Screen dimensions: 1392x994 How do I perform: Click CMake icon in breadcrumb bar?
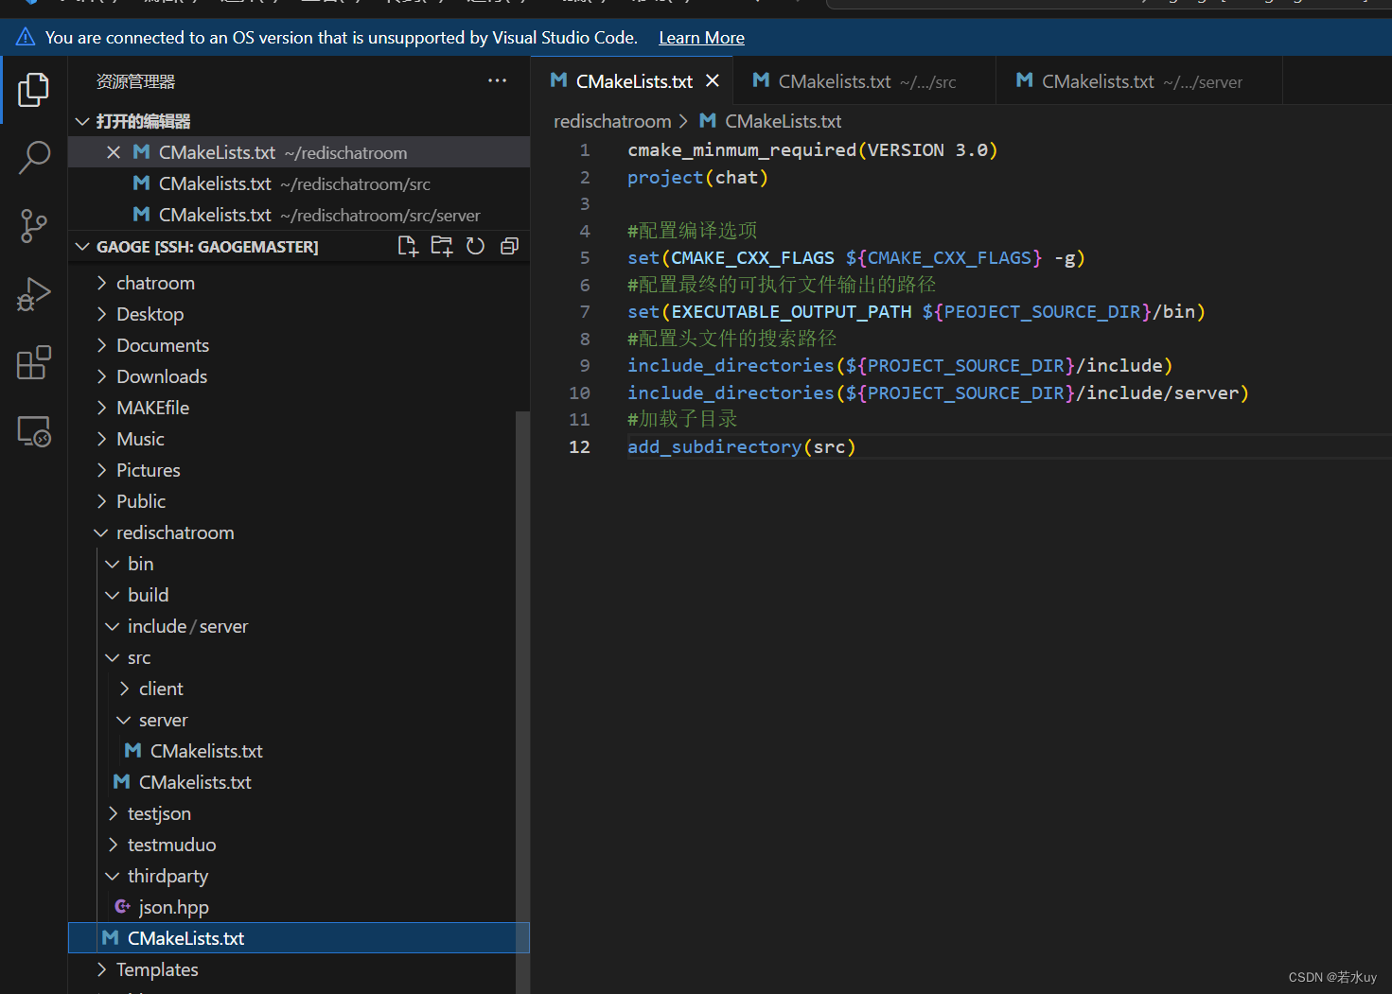pos(708,121)
